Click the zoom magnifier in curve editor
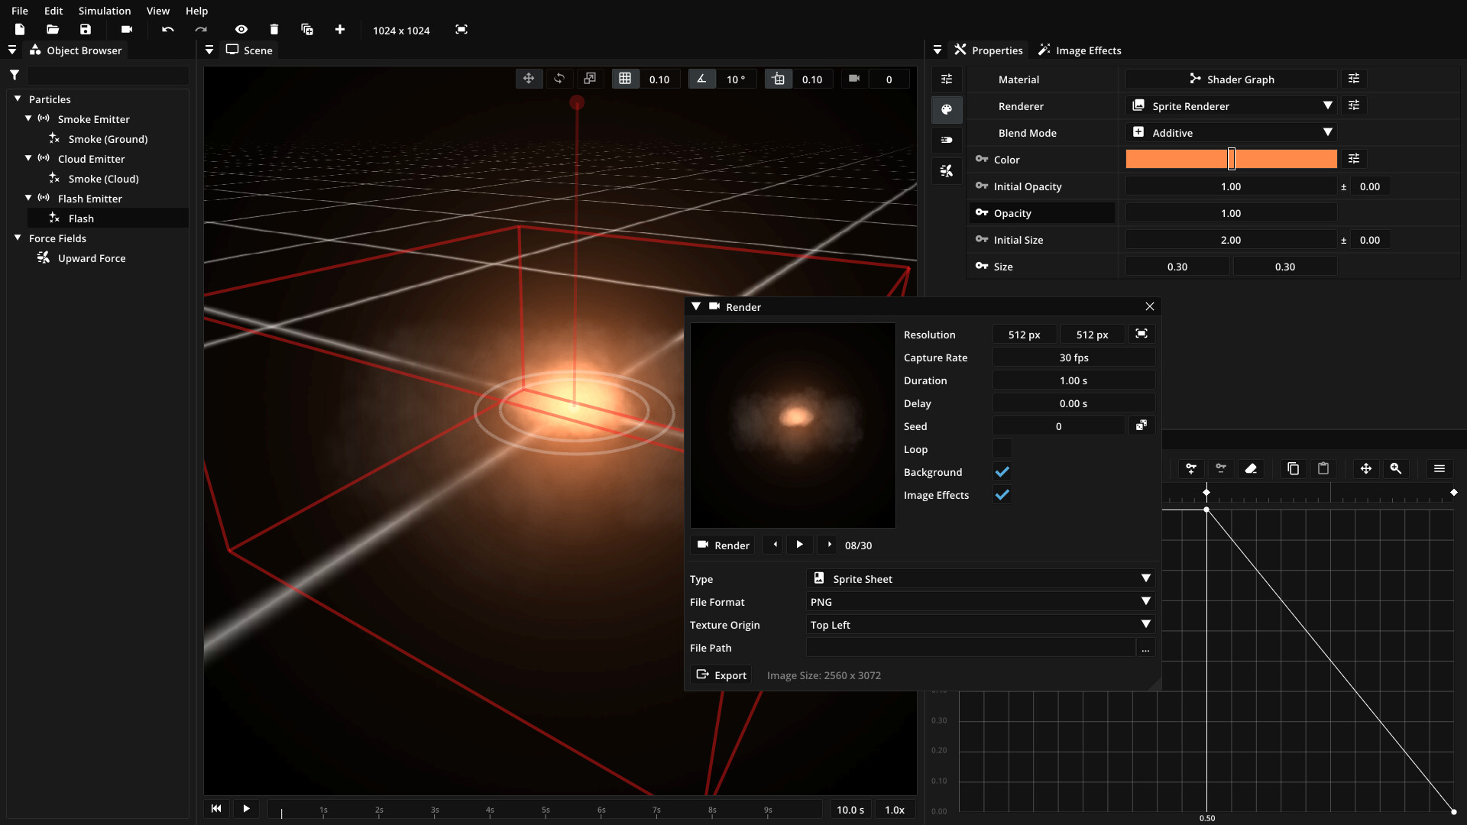This screenshot has height=825, width=1467. [x=1396, y=468]
